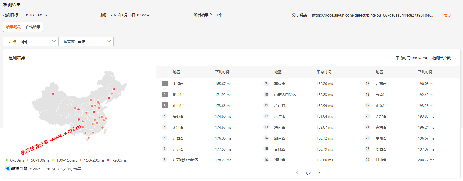Switch to the 结果概况 tab
463x181 pixels.
click(13, 27)
